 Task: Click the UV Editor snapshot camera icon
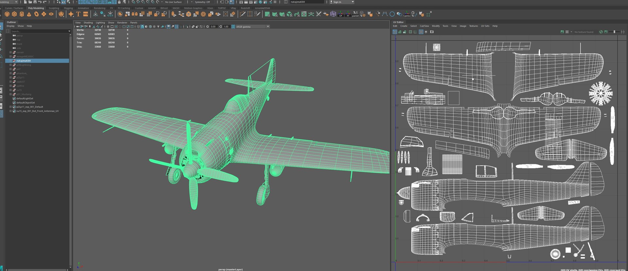432,32
